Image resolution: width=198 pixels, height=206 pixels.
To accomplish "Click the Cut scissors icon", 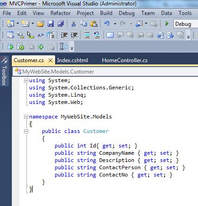I will pos(74,24).
